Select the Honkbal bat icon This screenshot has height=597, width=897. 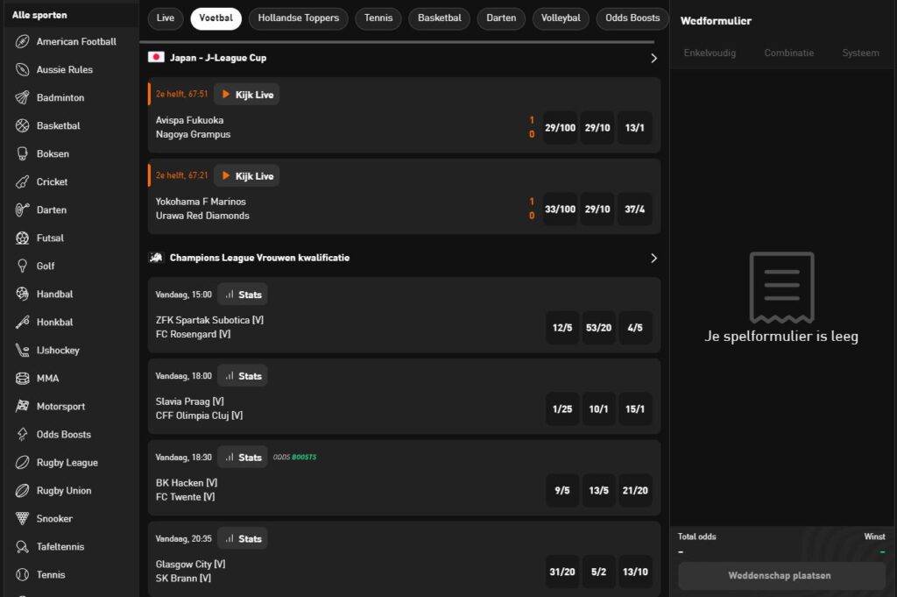22,322
